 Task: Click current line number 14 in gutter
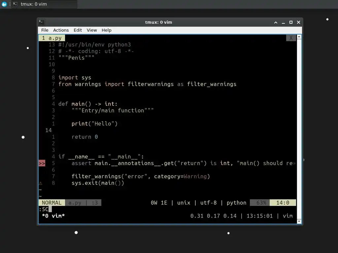49,130
